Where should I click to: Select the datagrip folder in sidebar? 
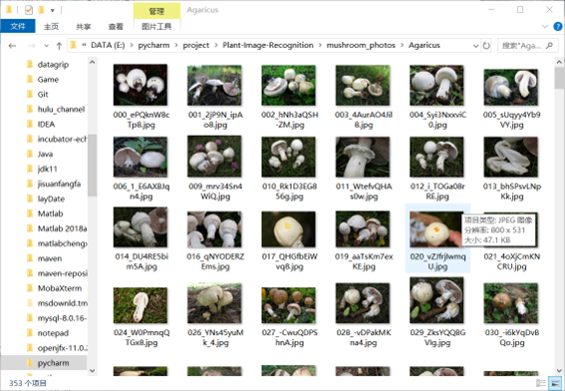pyautogui.click(x=53, y=65)
